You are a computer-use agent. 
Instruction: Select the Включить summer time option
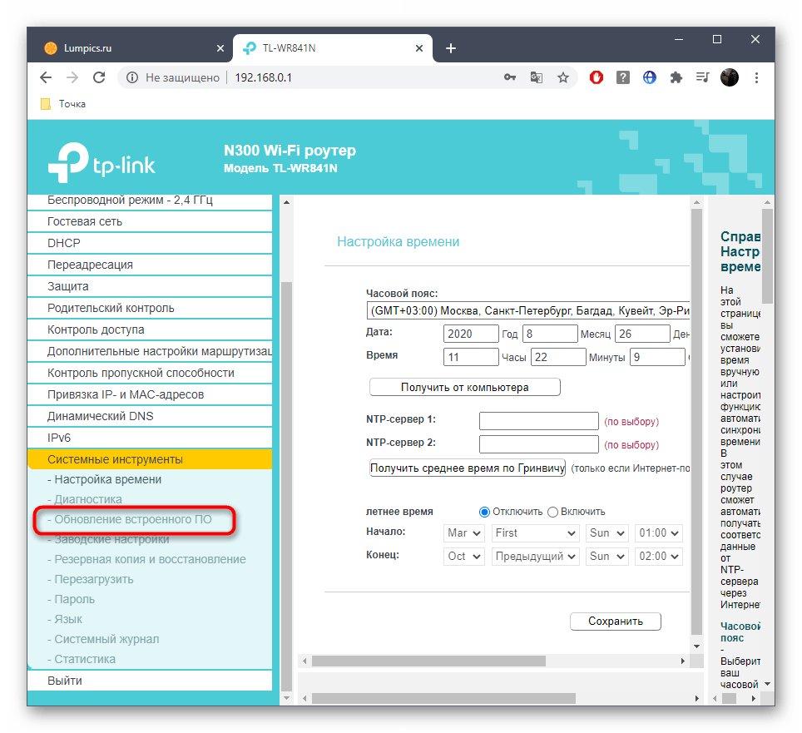pos(552,512)
